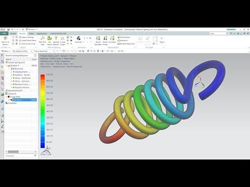Click Result Probe icon
The height and width of the screenshot is (187, 250).
(x=105, y=38)
